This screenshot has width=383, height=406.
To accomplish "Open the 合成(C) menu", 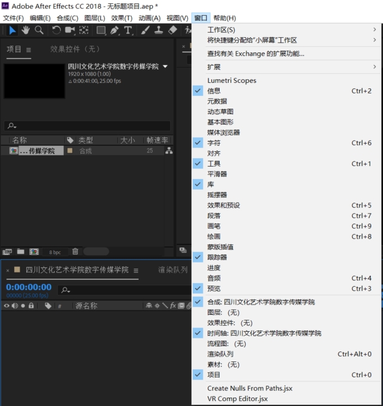I will (68, 18).
